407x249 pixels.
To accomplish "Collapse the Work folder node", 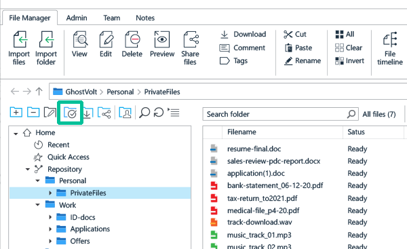I will coord(37,205).
